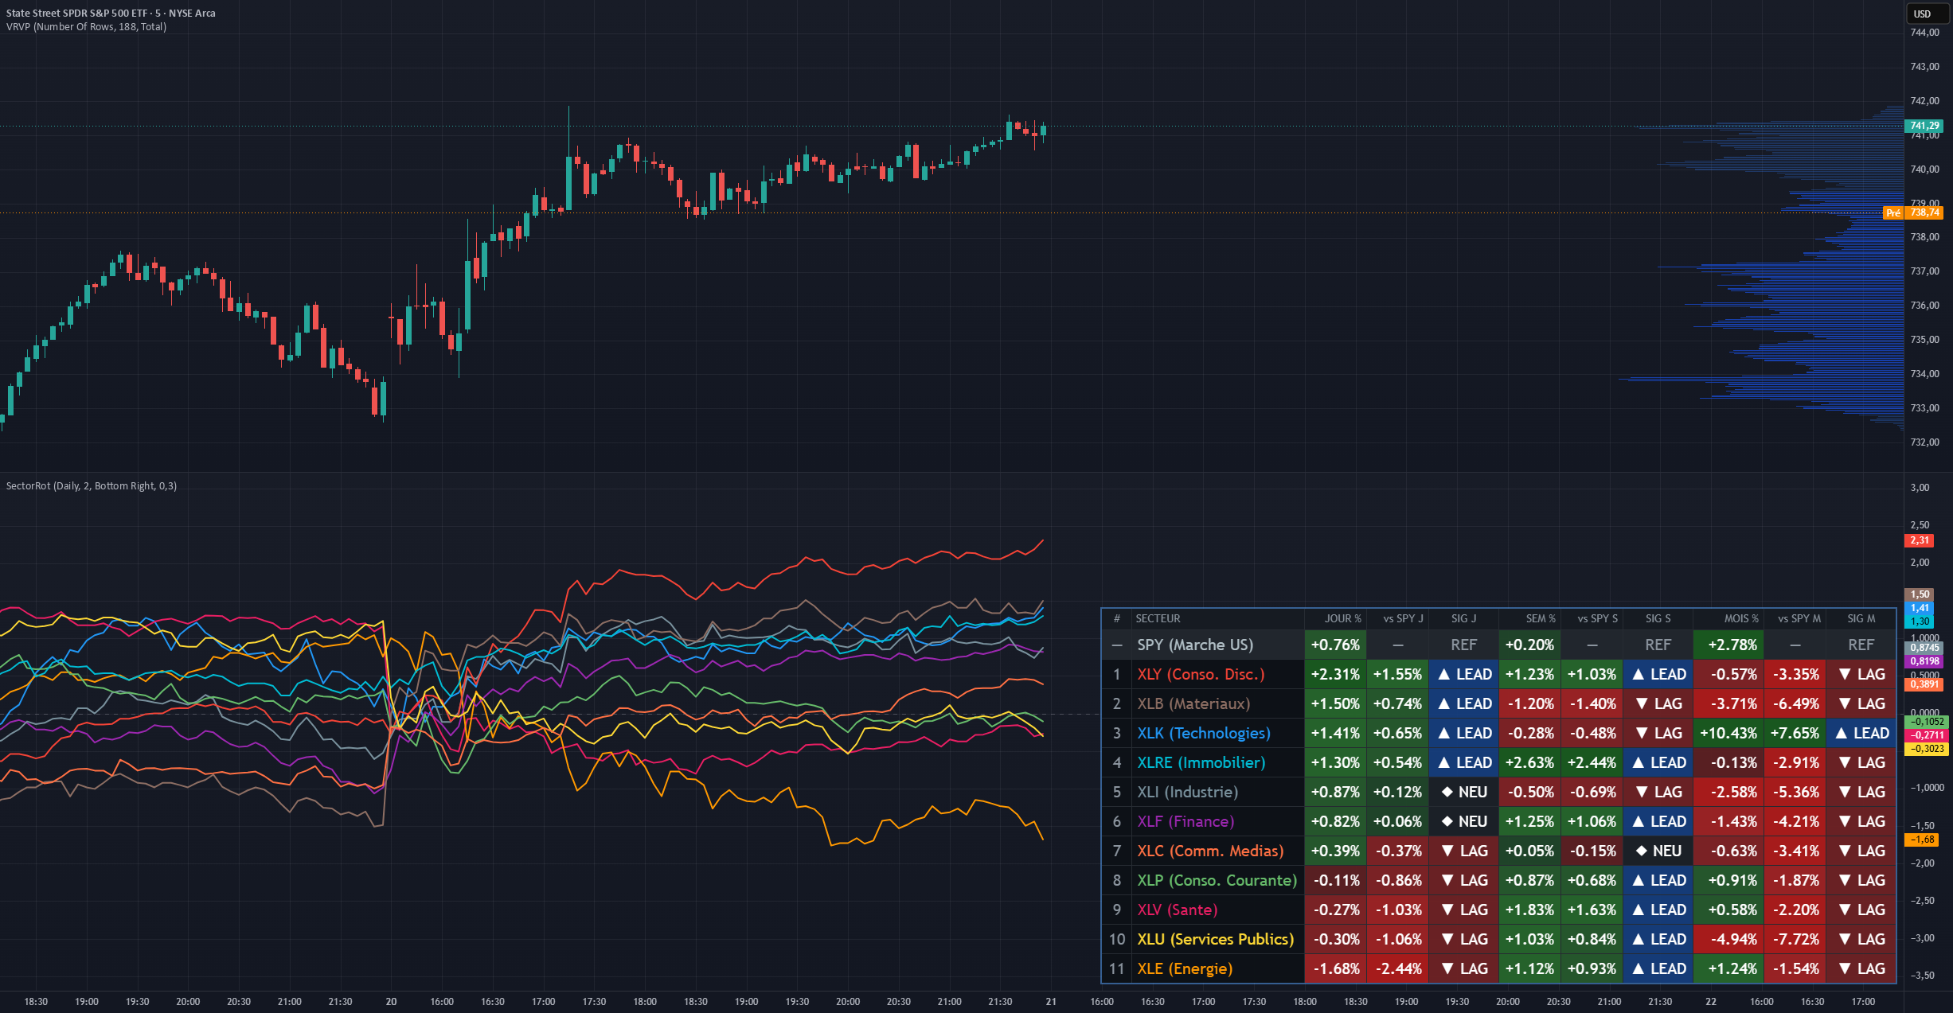1953x1013 pixels.
Task: Click the MOIS % column header
Action: point(1741,618)
